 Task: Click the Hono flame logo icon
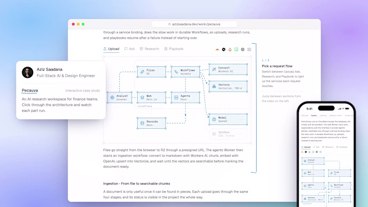coord(230,50)
